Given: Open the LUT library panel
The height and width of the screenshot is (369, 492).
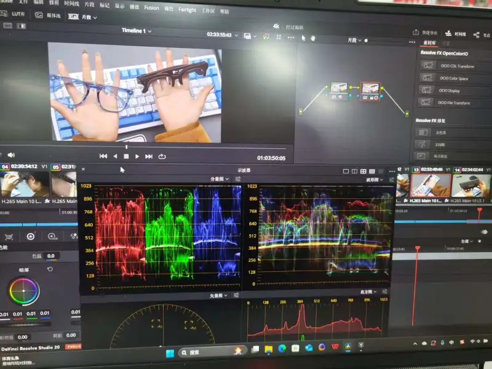Looking at the screenshot, I should coord(16,14).
